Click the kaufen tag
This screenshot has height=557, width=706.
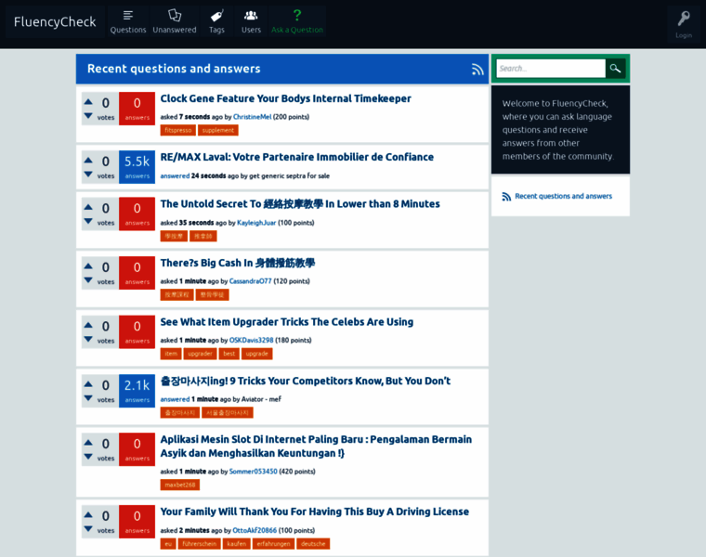(x=236, y=544)
